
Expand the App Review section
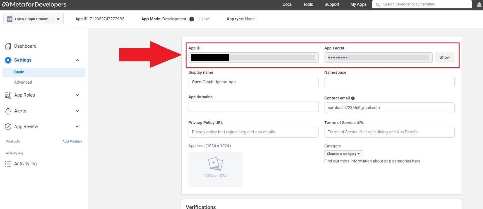coord(77,127)
